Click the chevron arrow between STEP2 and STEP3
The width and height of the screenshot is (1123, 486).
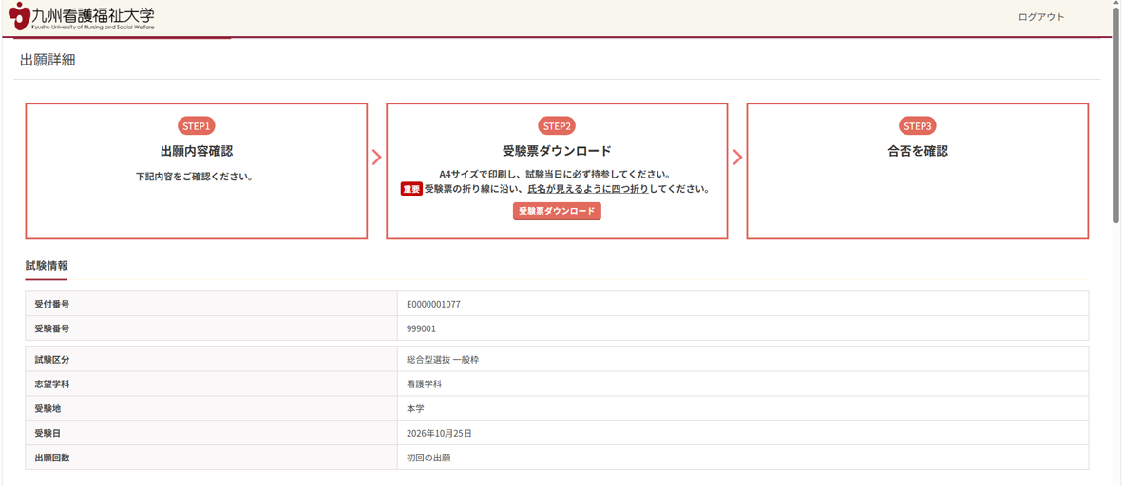click(x=737, y=158)
